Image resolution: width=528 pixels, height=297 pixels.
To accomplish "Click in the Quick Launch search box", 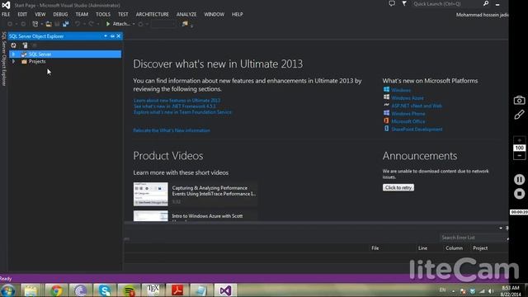I will [x=446, y=4].
